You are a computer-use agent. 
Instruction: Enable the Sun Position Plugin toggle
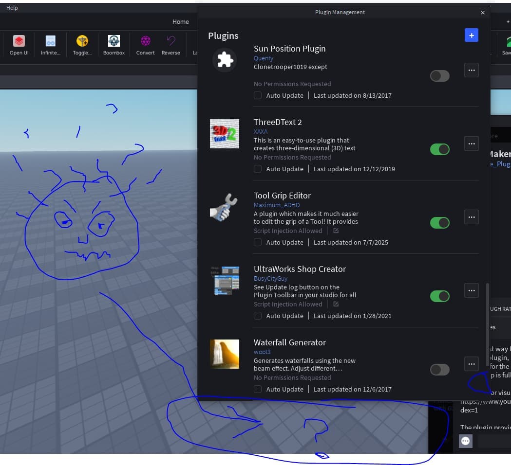[439, 76]
